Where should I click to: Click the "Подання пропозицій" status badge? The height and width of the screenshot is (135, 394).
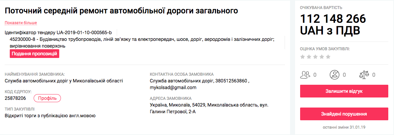tap(34, 54)
